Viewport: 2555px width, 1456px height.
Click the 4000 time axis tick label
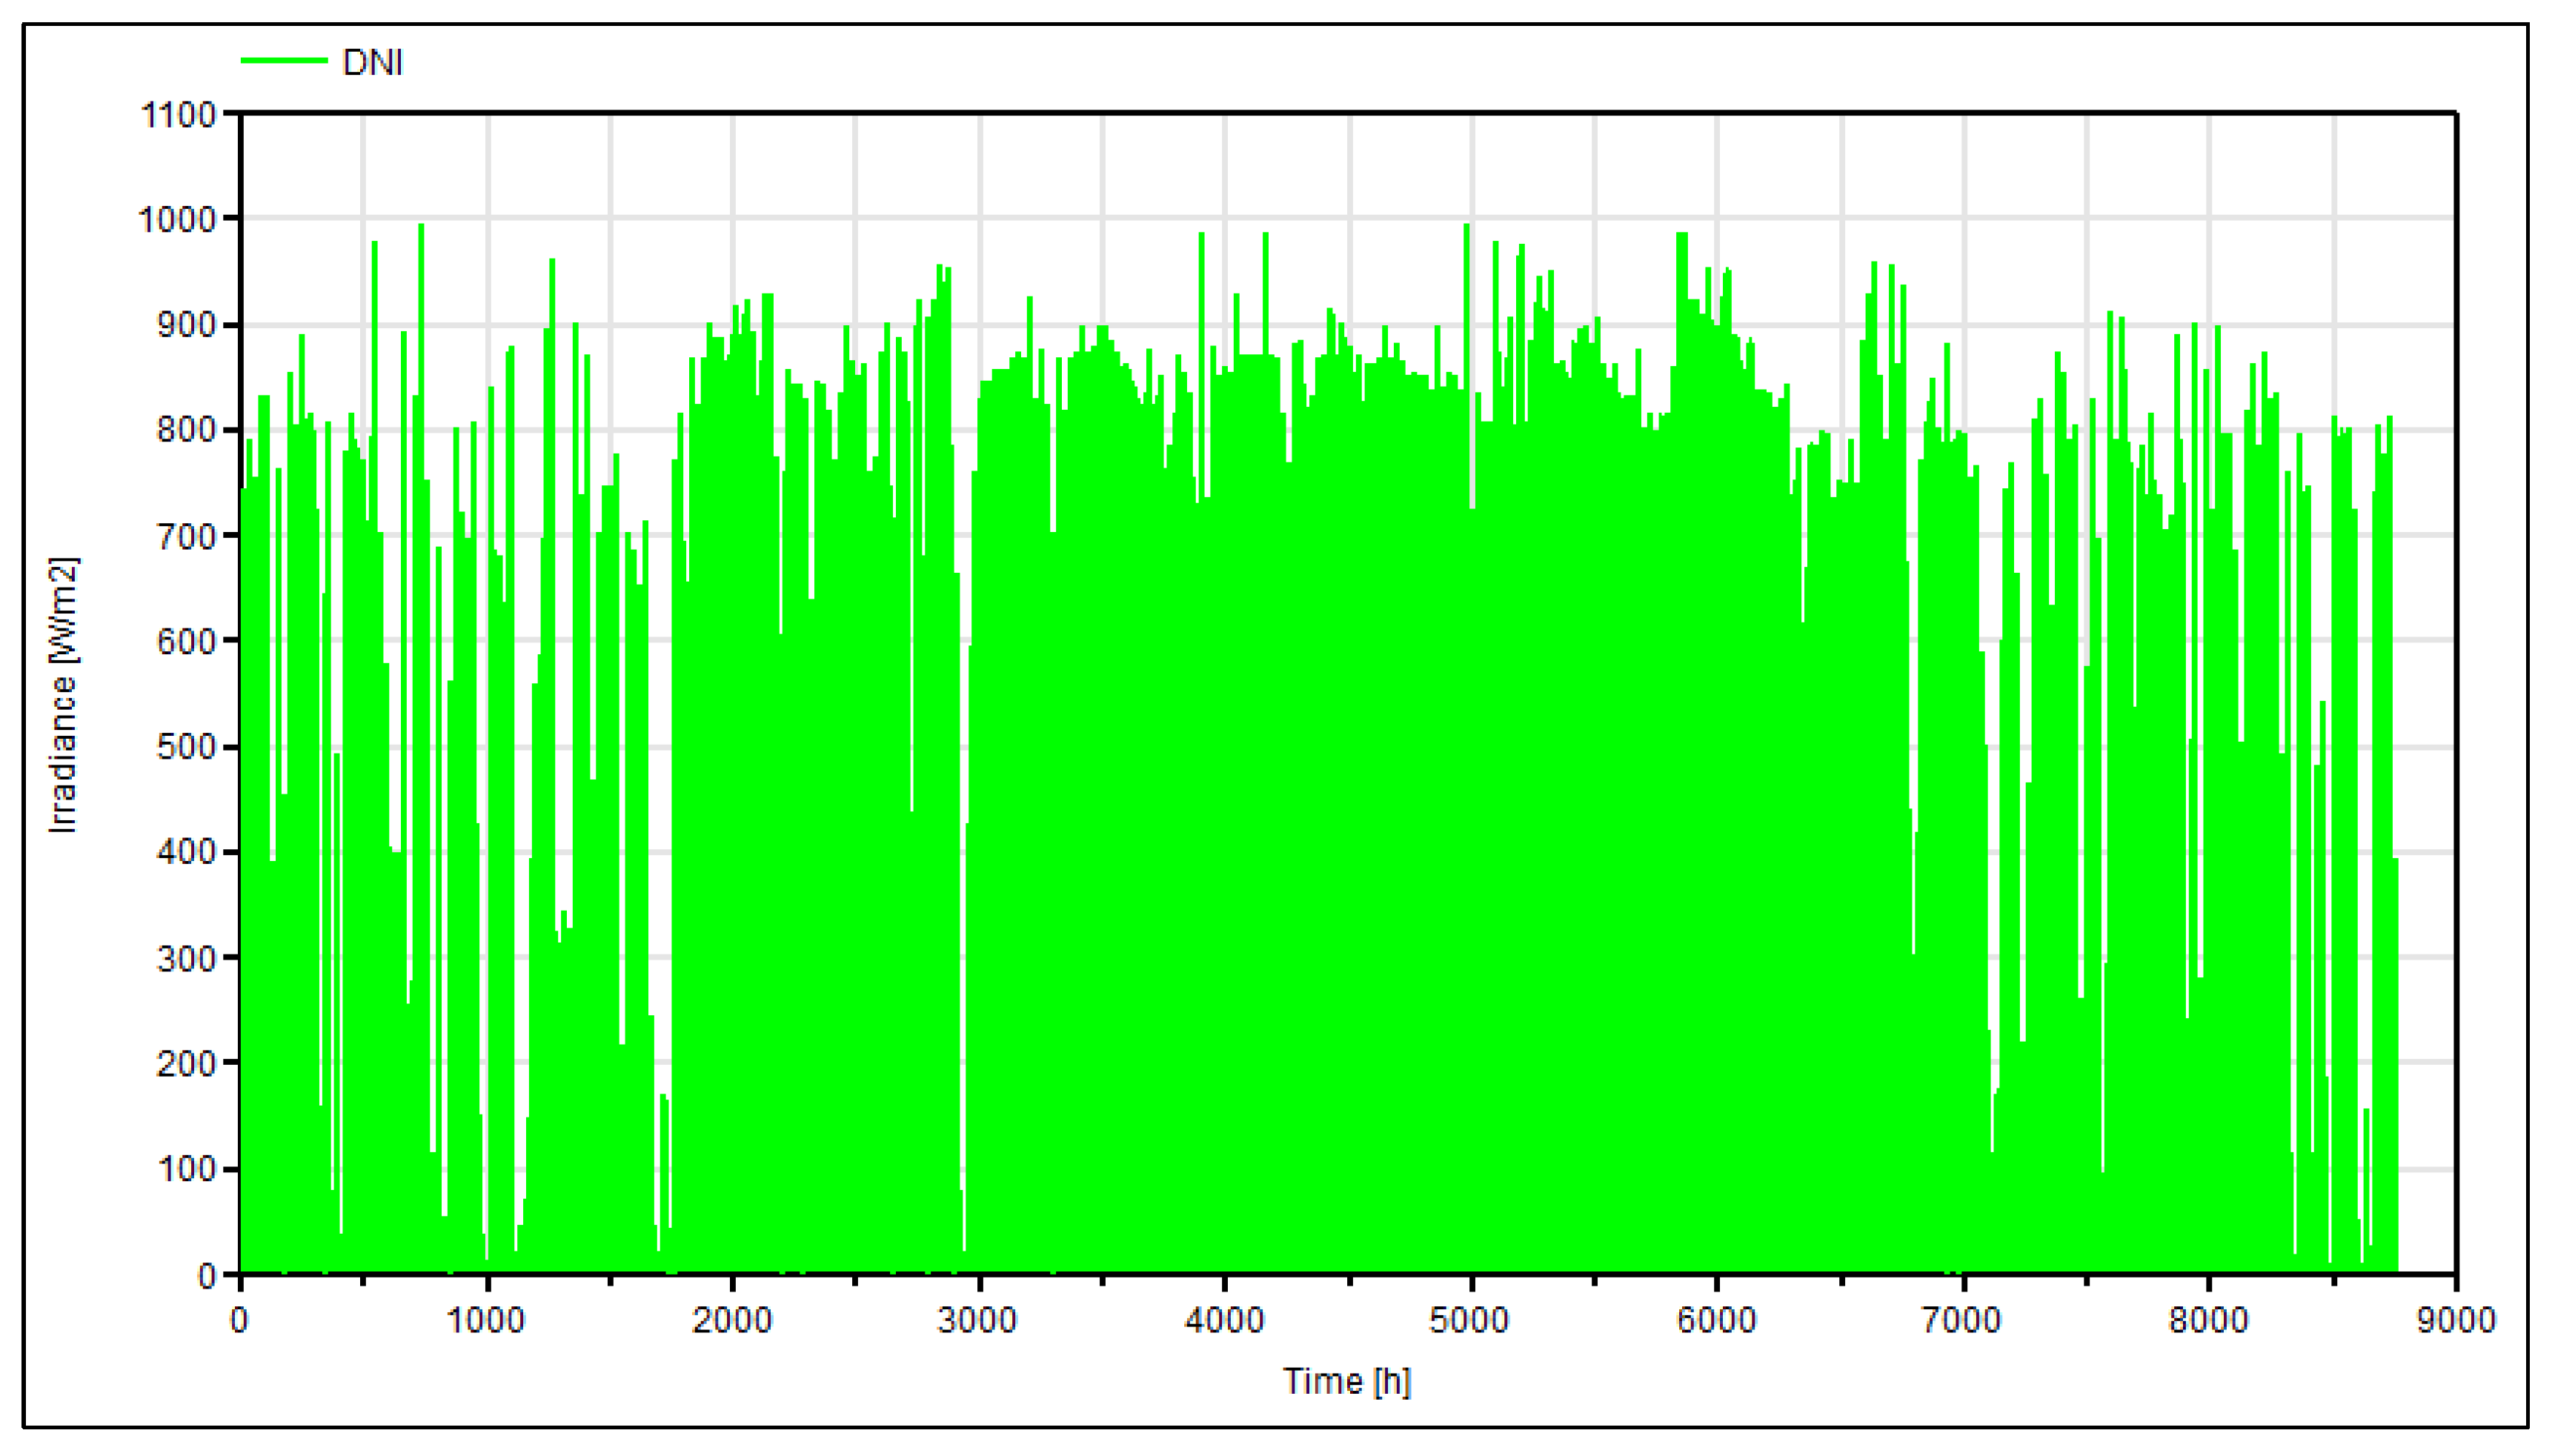1224,1320
